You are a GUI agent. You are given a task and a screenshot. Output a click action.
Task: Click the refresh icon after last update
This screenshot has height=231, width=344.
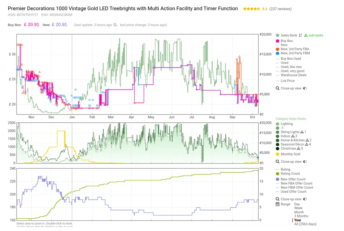tap(115, 25)
